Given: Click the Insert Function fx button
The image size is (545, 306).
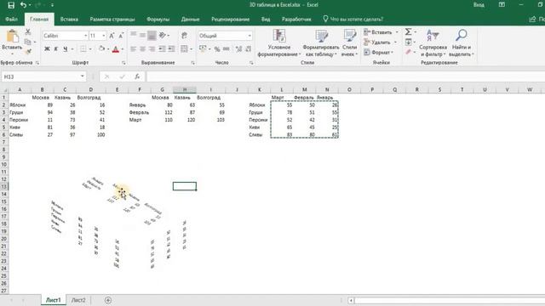Looking at the screenshot, I should [137, 76].
